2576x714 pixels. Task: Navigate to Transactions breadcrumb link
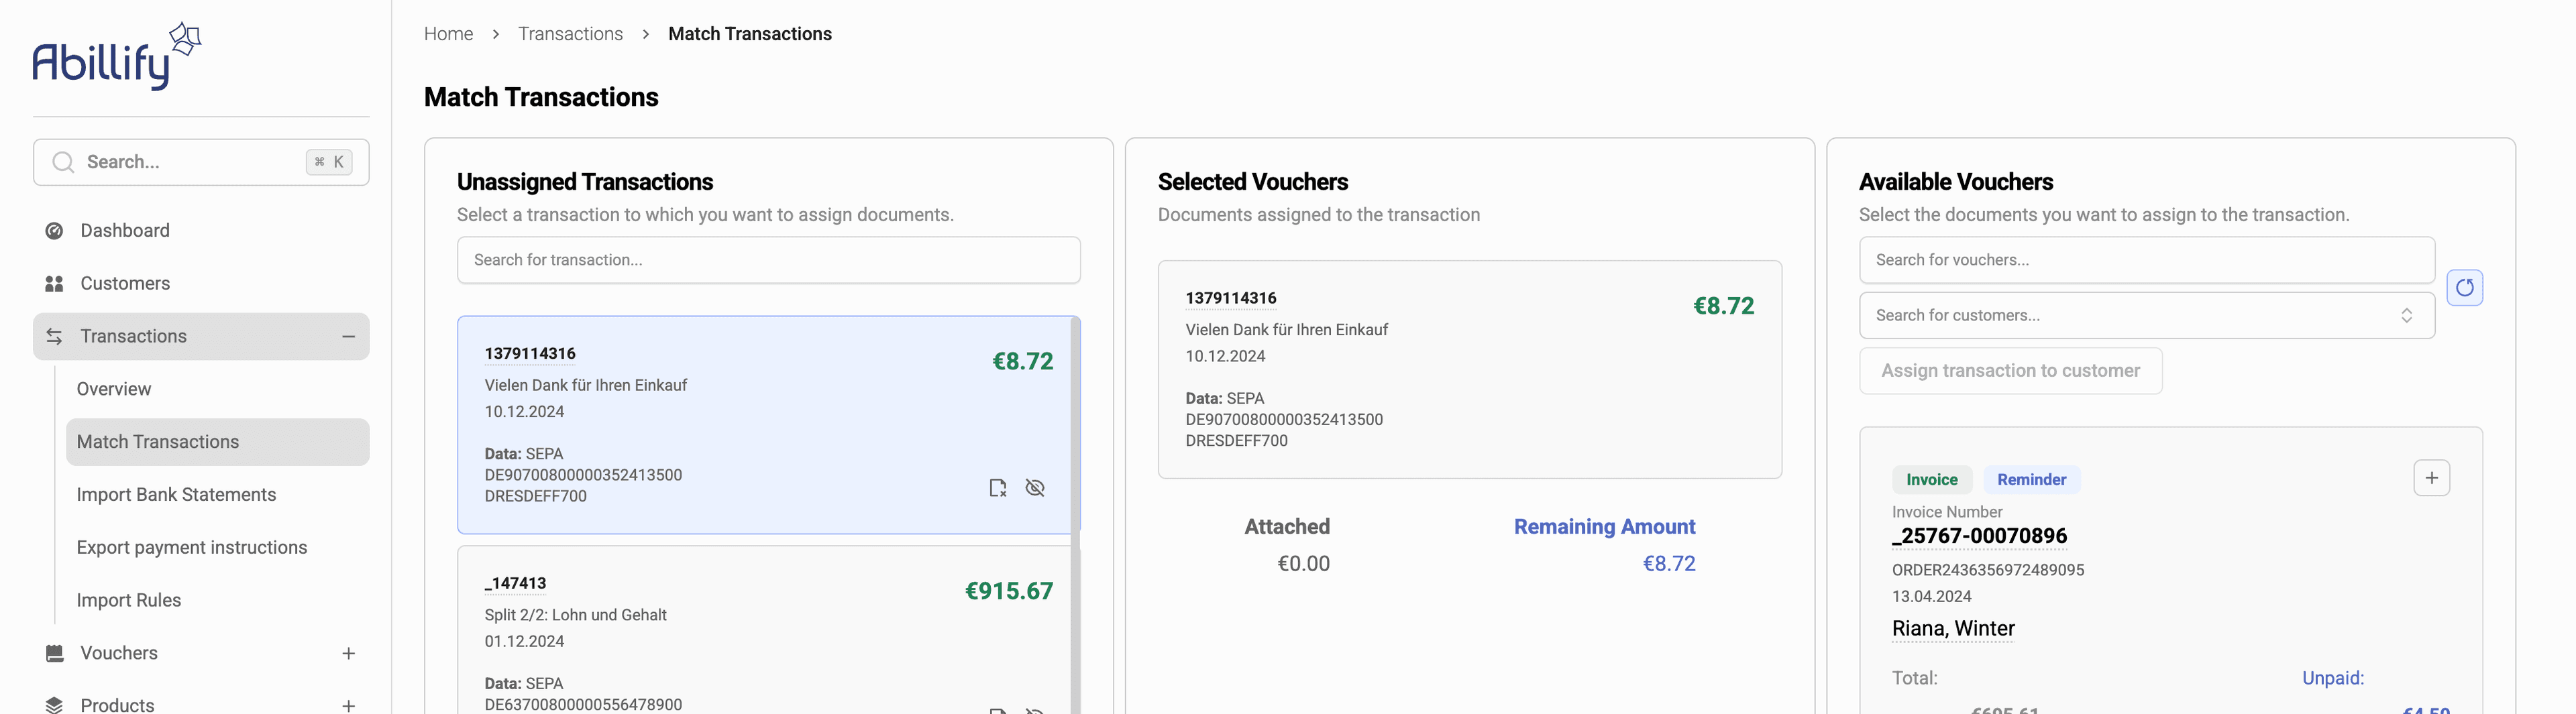570,34
